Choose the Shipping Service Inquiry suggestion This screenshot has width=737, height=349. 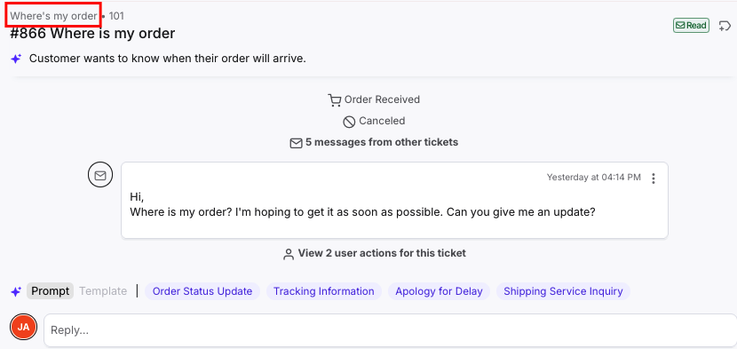tap(563, 291)
